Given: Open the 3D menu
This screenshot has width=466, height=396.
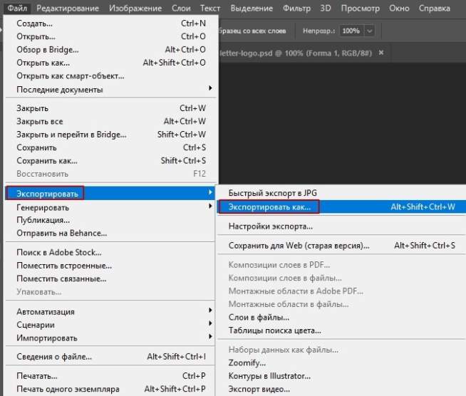Looking at the screenshot, I should [326, 8].
